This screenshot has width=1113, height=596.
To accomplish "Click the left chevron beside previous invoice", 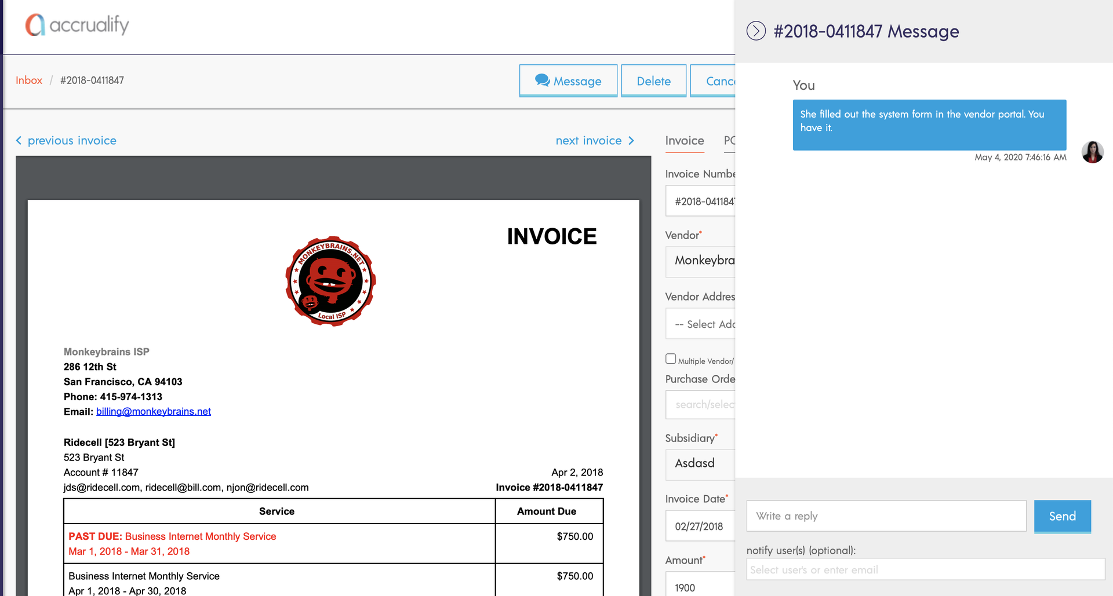I will tap(19, 141).
